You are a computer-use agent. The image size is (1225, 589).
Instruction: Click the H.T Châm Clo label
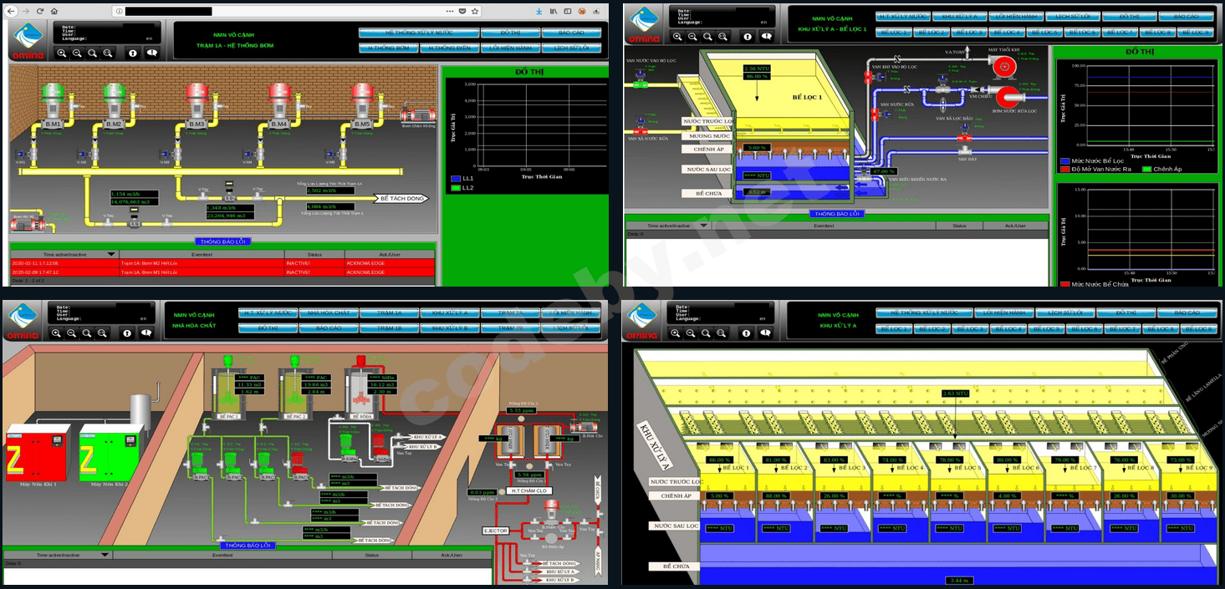coord(528,490)
